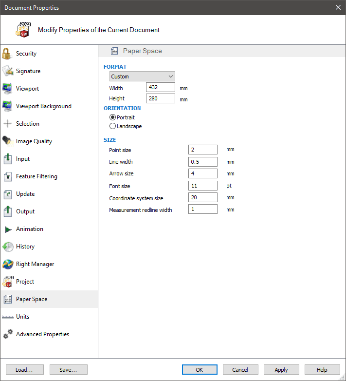The height and width of the screenshot is (381, 346).
Task: Click the Advanced Properties gears icon
Action: click(x=7, y=334)
